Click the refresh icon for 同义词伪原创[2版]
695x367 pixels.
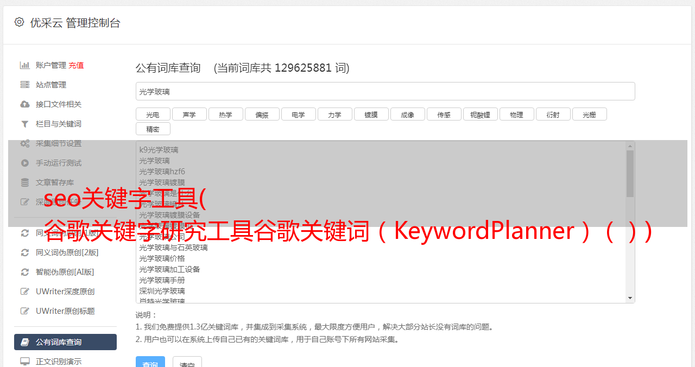pos(25,252)
